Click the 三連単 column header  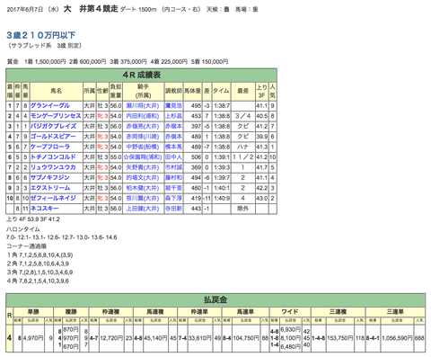pos(395,312)
